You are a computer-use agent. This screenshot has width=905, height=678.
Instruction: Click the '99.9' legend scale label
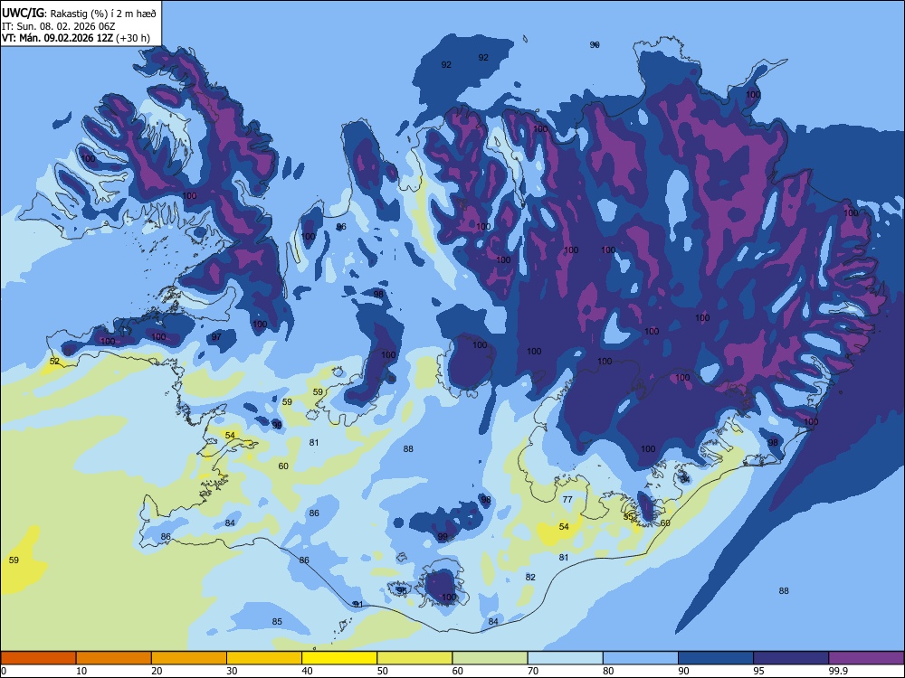click(x=838, y=671)
